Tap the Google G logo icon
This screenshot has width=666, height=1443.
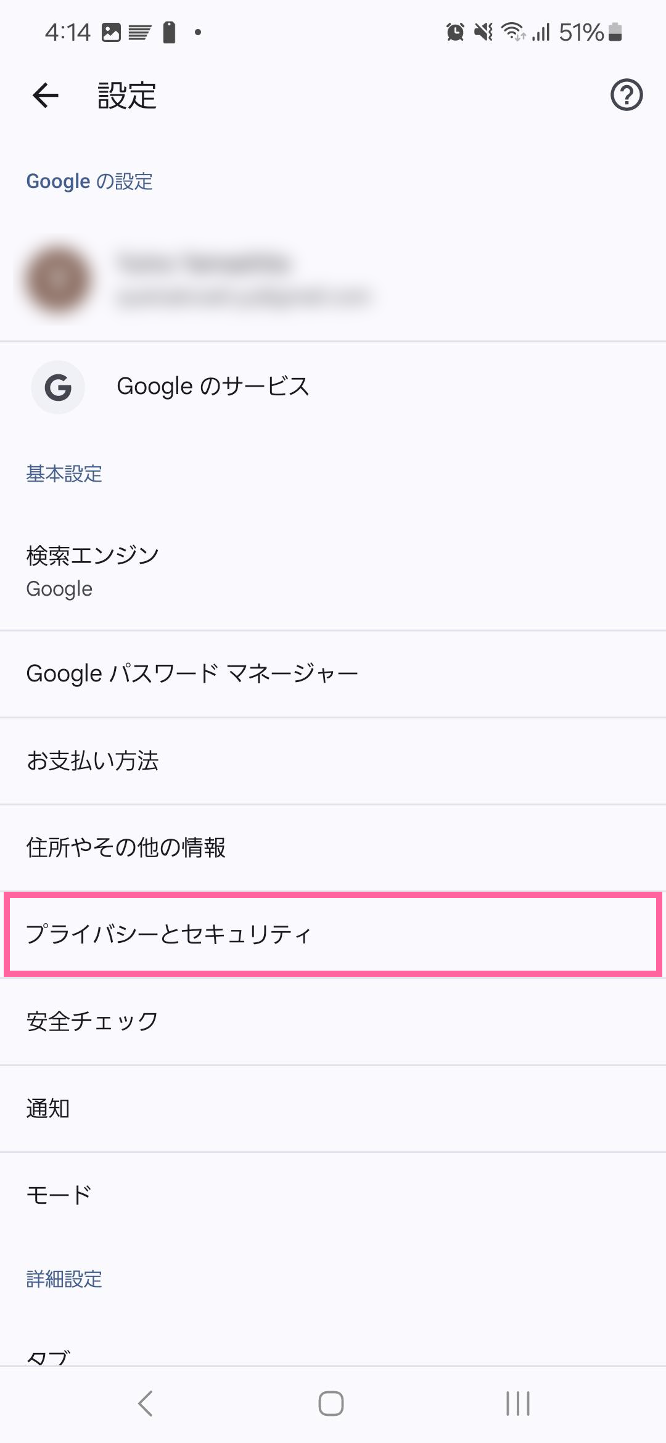[x=58, y=387]
